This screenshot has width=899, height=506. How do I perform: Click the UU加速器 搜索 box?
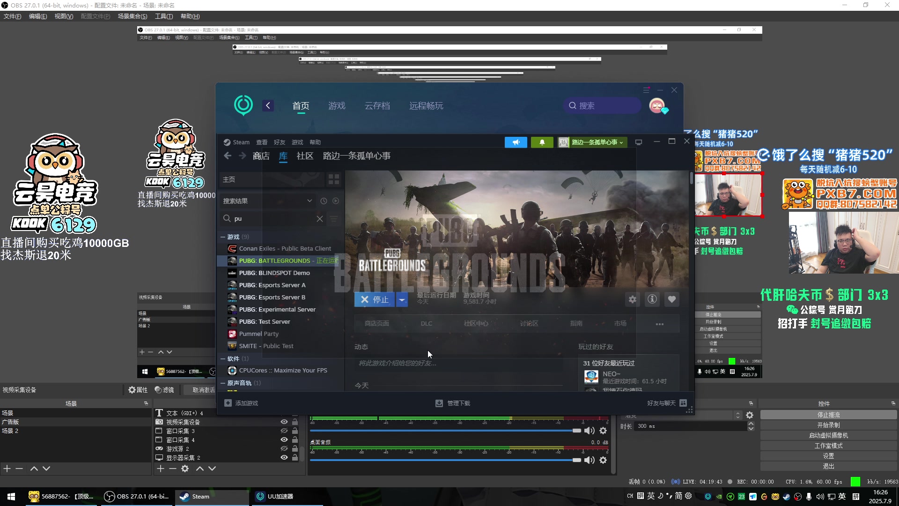tap(602, 105)
